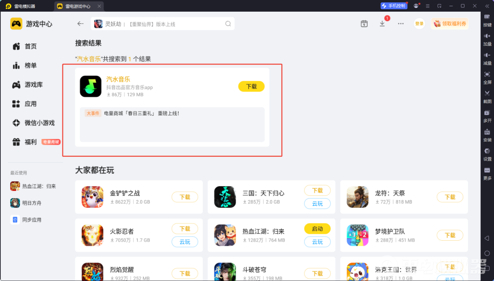The image size is (494, 281).
Task: Close the 雷电游戏中心 tab
Action: coord(99,6)
